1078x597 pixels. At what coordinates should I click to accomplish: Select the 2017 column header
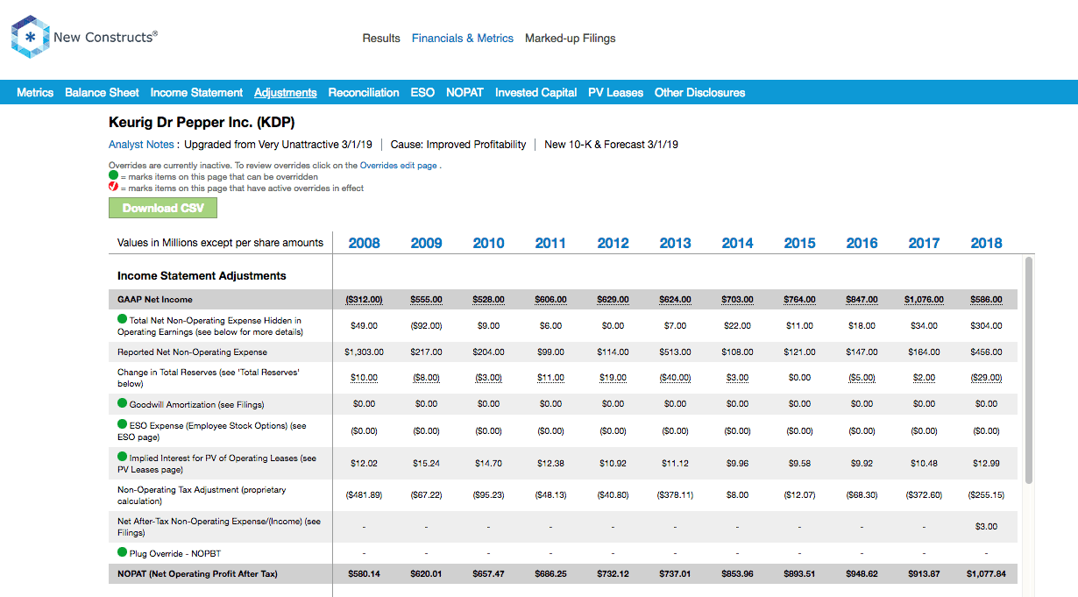(x=925, y=243)
